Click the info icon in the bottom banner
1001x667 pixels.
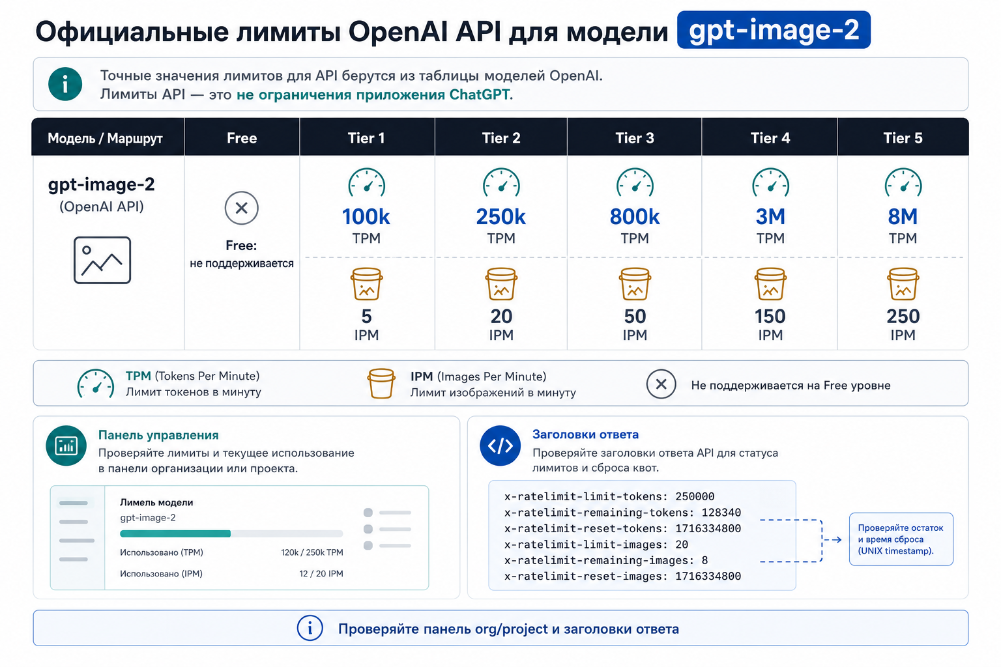(x=310, y=628)
